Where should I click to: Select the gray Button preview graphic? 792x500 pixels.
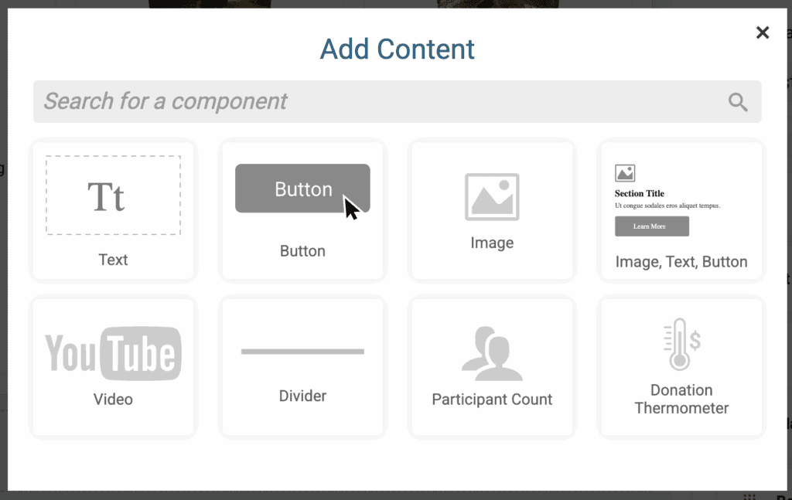pos(302,189)
